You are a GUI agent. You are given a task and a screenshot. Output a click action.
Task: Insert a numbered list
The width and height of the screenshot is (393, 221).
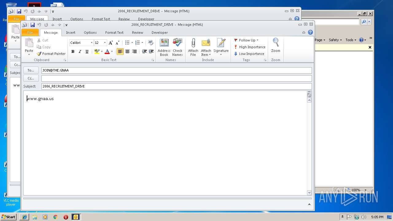138,43
